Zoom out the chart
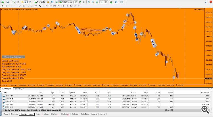This screenshot has height=117, width=213. pos(93,2)
